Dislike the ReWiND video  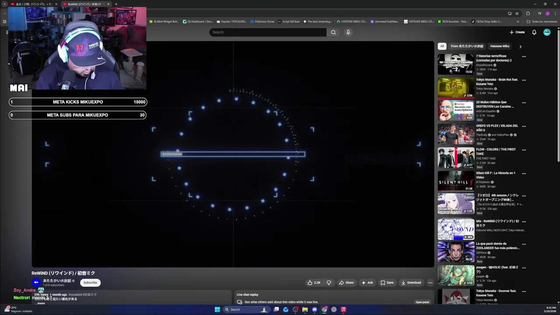[x=329, y=283]
